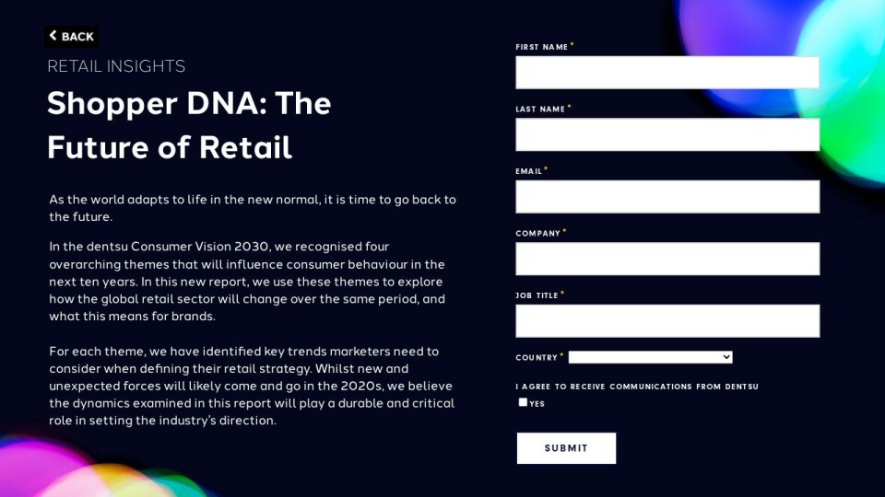Focus the Company text field
The width and height of the screenshot is (885, 497).
pyautogui.click(x=667, y=259)
